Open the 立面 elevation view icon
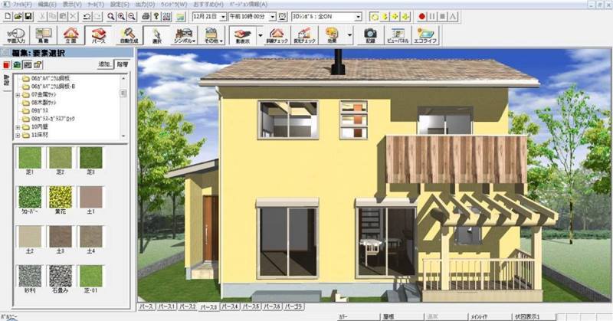Viewport: 613px width, 321px height. coord(70,35)
